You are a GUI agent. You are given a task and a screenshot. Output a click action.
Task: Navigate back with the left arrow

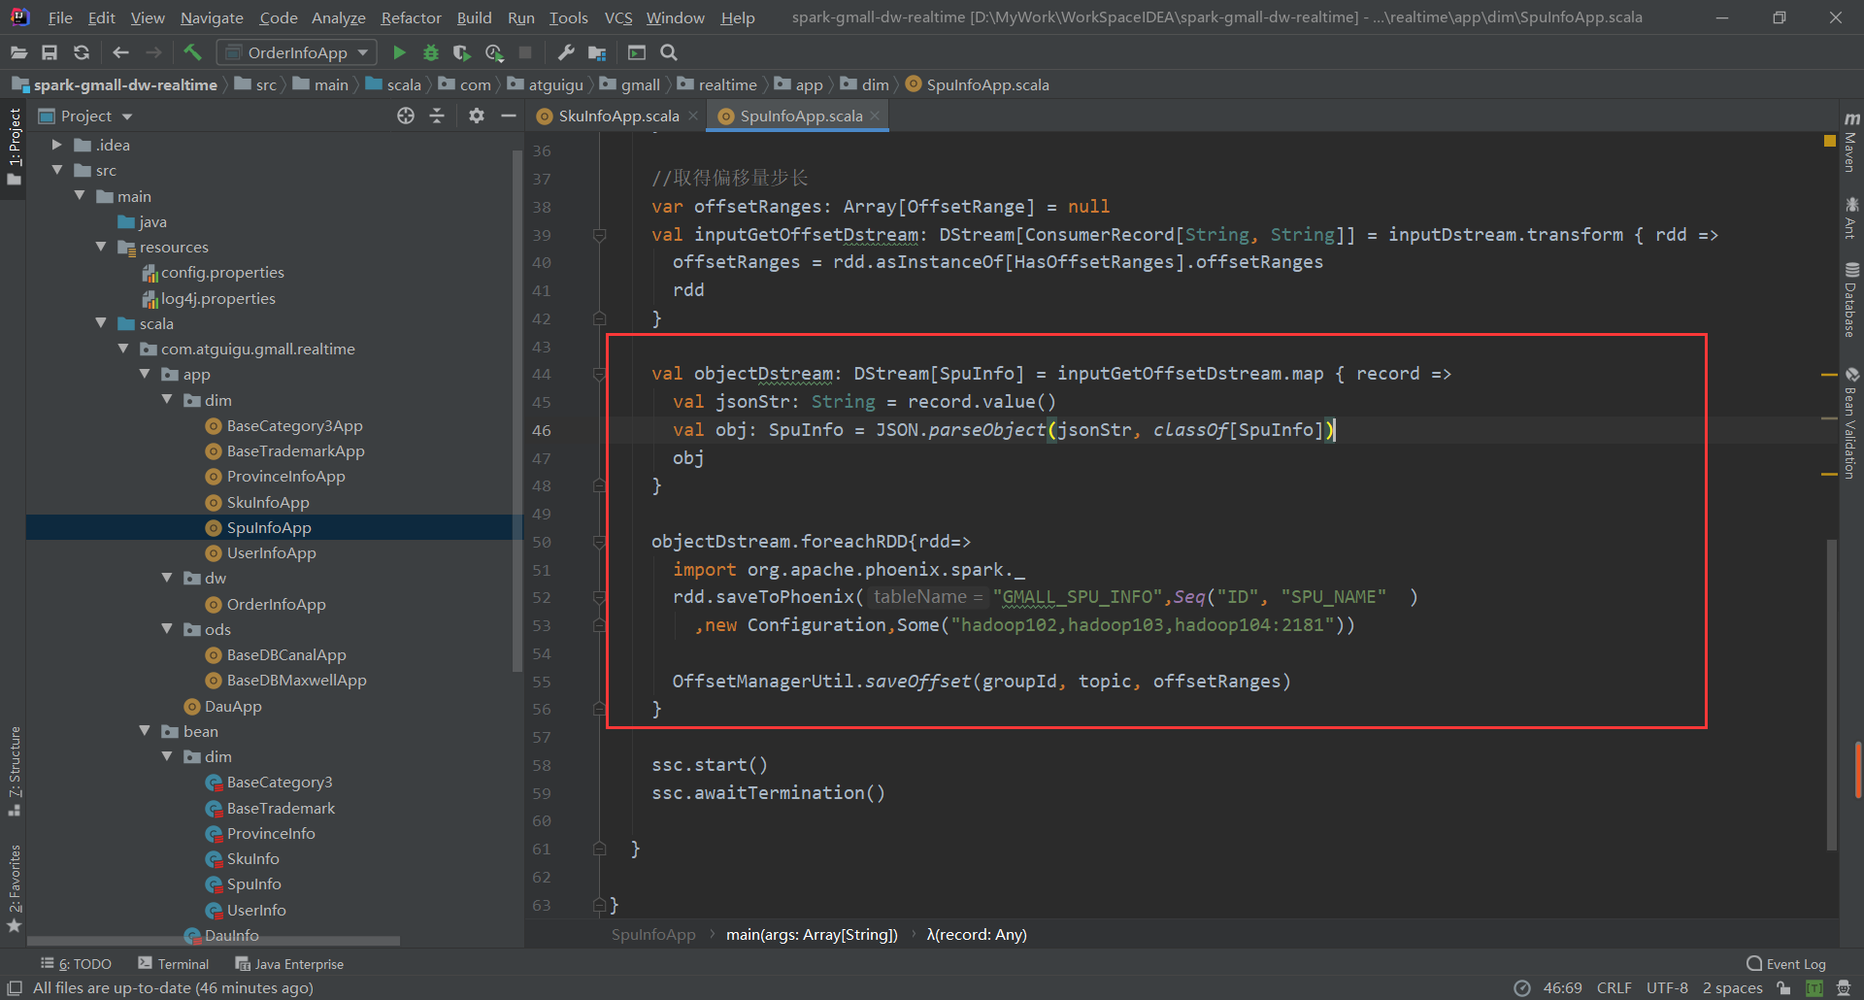tap(120, 52)
